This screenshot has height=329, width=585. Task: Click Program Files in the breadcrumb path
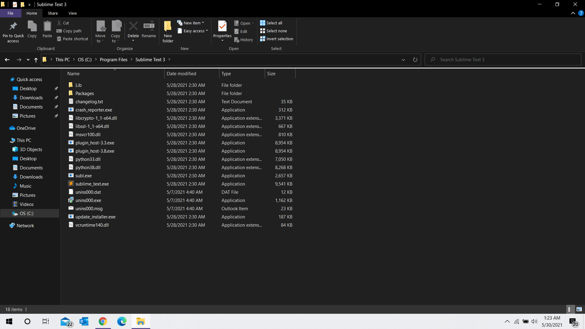point(113,60)
